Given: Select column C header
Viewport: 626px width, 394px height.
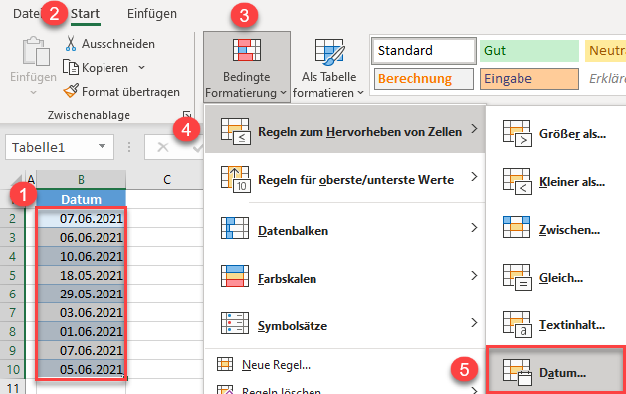Looking at the screenshot, I should tap(166, 180).
